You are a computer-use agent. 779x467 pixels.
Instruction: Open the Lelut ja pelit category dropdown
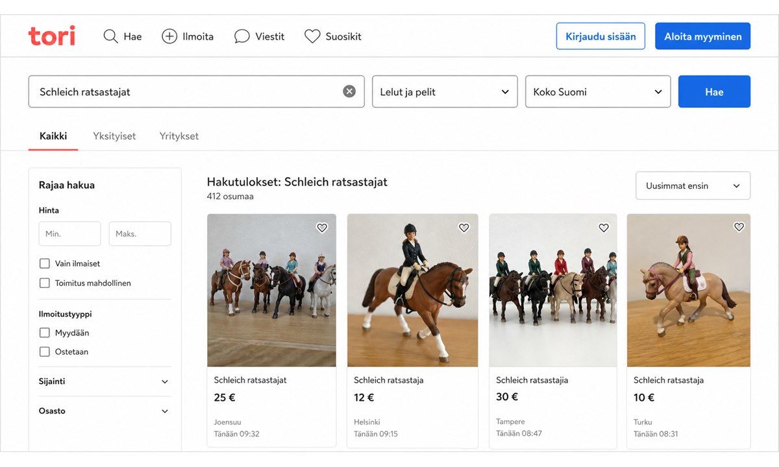[445, 91]
